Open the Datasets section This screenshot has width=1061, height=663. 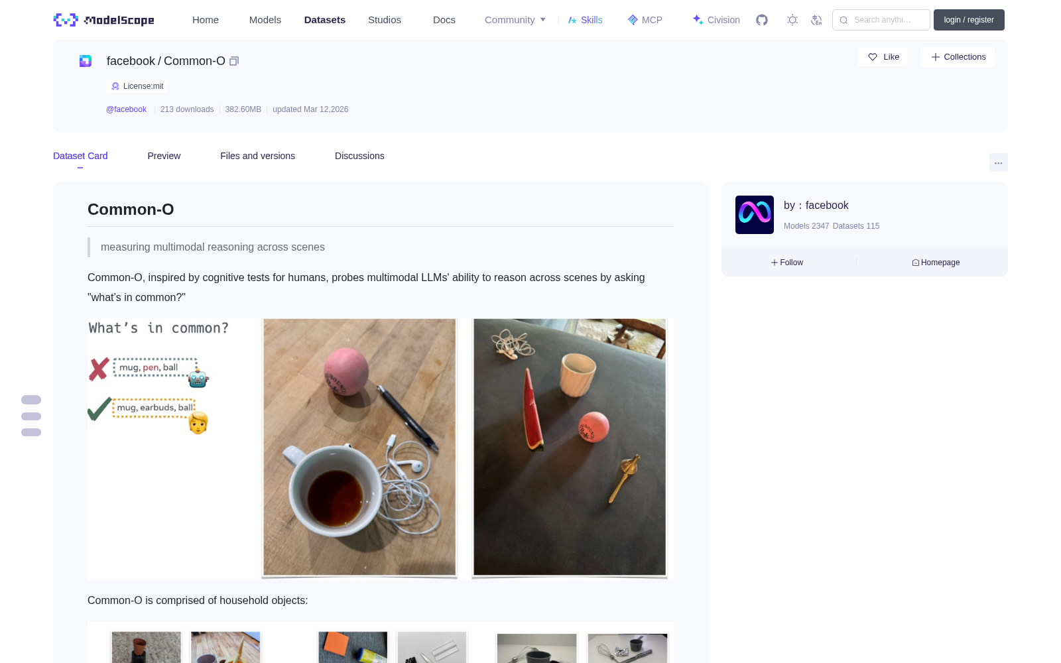click(x=325, y=20)
